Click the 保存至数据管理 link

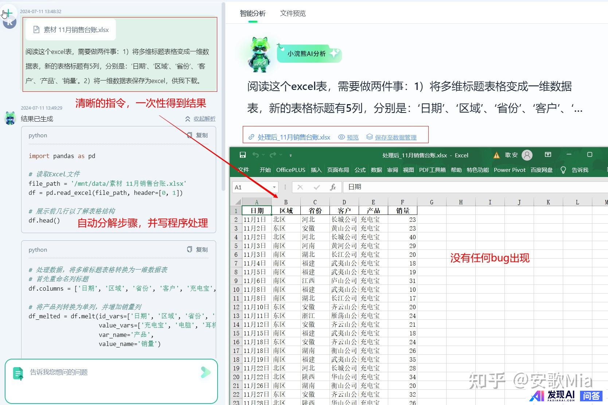(395, 137)
